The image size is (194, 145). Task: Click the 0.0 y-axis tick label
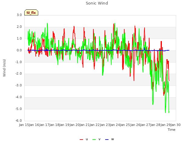click(19, 50)
